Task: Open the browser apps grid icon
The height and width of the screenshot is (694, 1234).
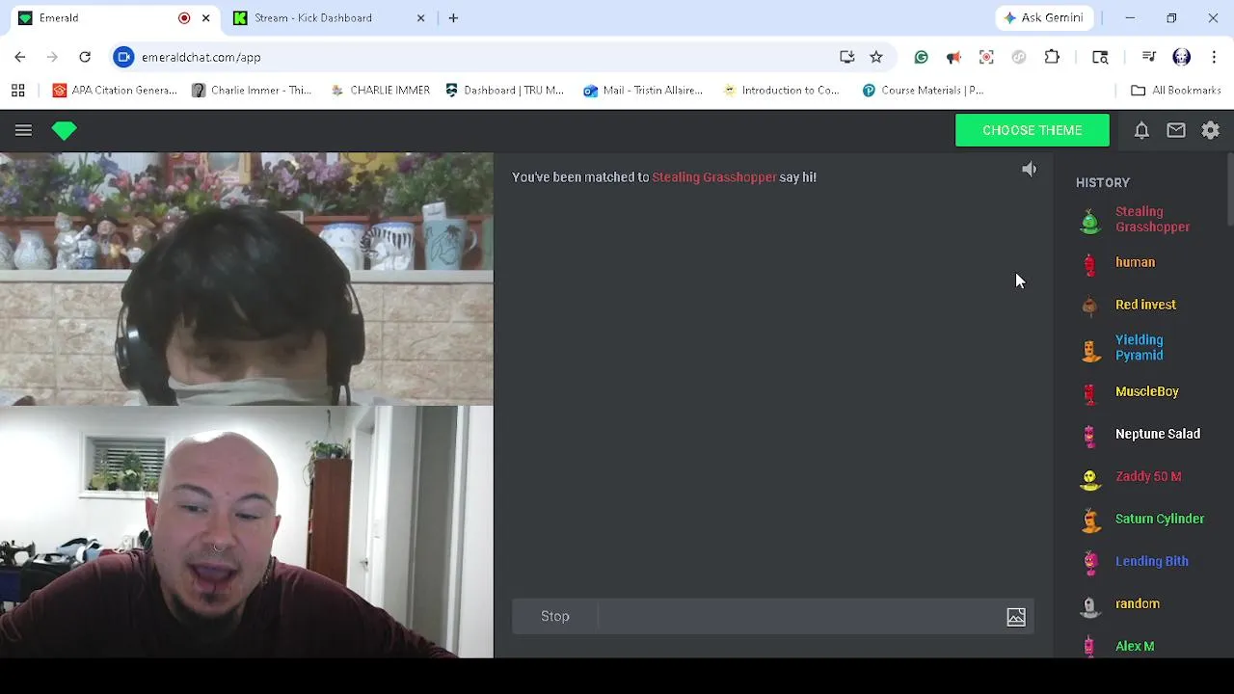Action: pyautogui.click(x=17, y=90)
